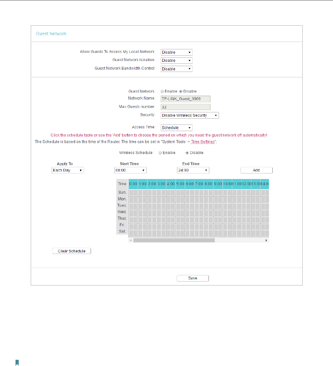The image size is (333, 366).
Task: Open the End Time dropdown
Action: 193,170
